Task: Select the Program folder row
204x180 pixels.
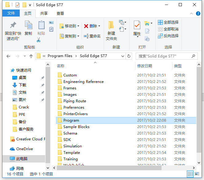Action: (x=126, y=120)
